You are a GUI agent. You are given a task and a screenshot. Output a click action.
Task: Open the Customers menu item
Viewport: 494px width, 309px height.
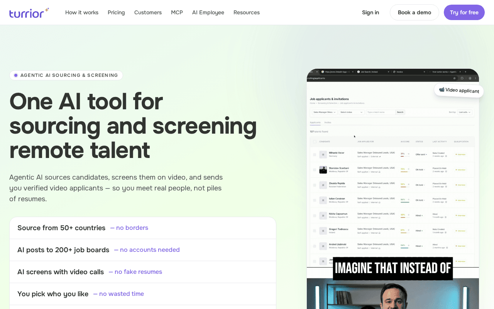148,12
